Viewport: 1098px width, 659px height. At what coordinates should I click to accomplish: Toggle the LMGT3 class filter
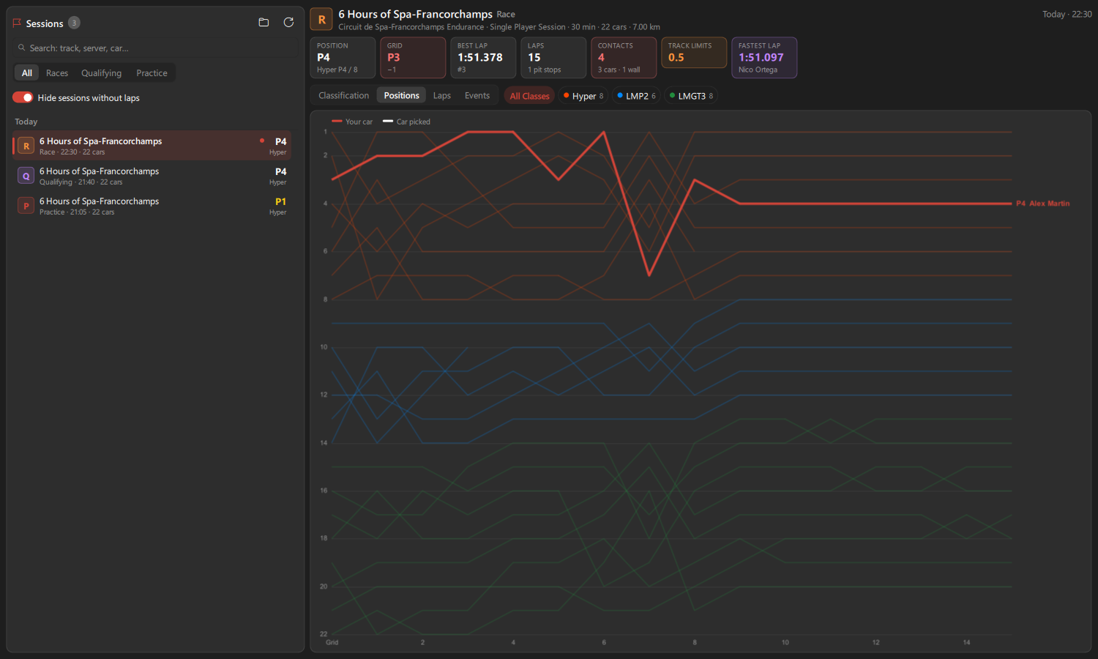[691, 96]
